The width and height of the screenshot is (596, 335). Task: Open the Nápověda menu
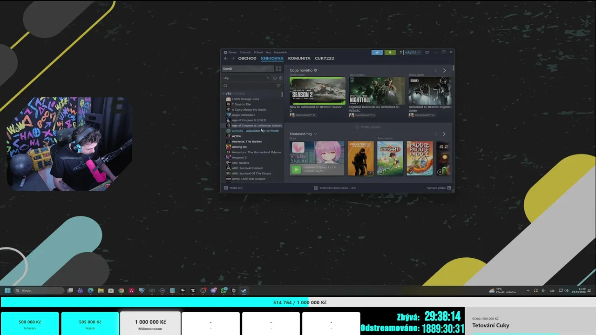pyautogui.click(x=281, y=53)
